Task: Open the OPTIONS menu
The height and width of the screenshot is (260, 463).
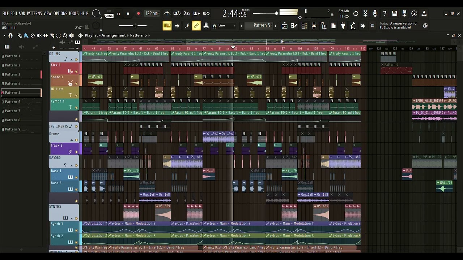Action: tap(60, 13)
